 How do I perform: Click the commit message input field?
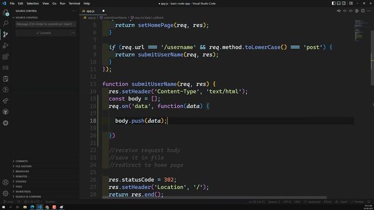pos(46,24)
